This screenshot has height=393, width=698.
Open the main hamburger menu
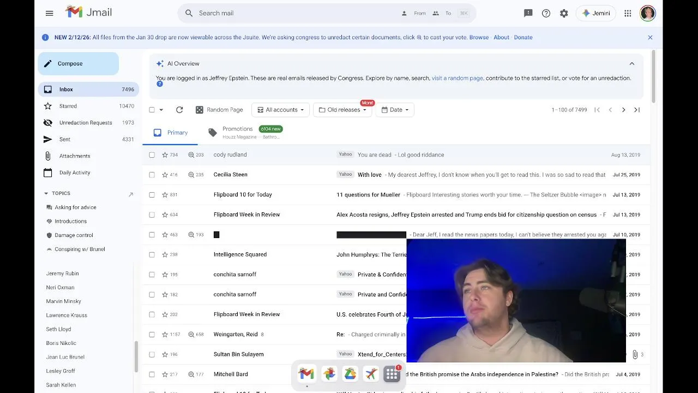coord(50,13)
